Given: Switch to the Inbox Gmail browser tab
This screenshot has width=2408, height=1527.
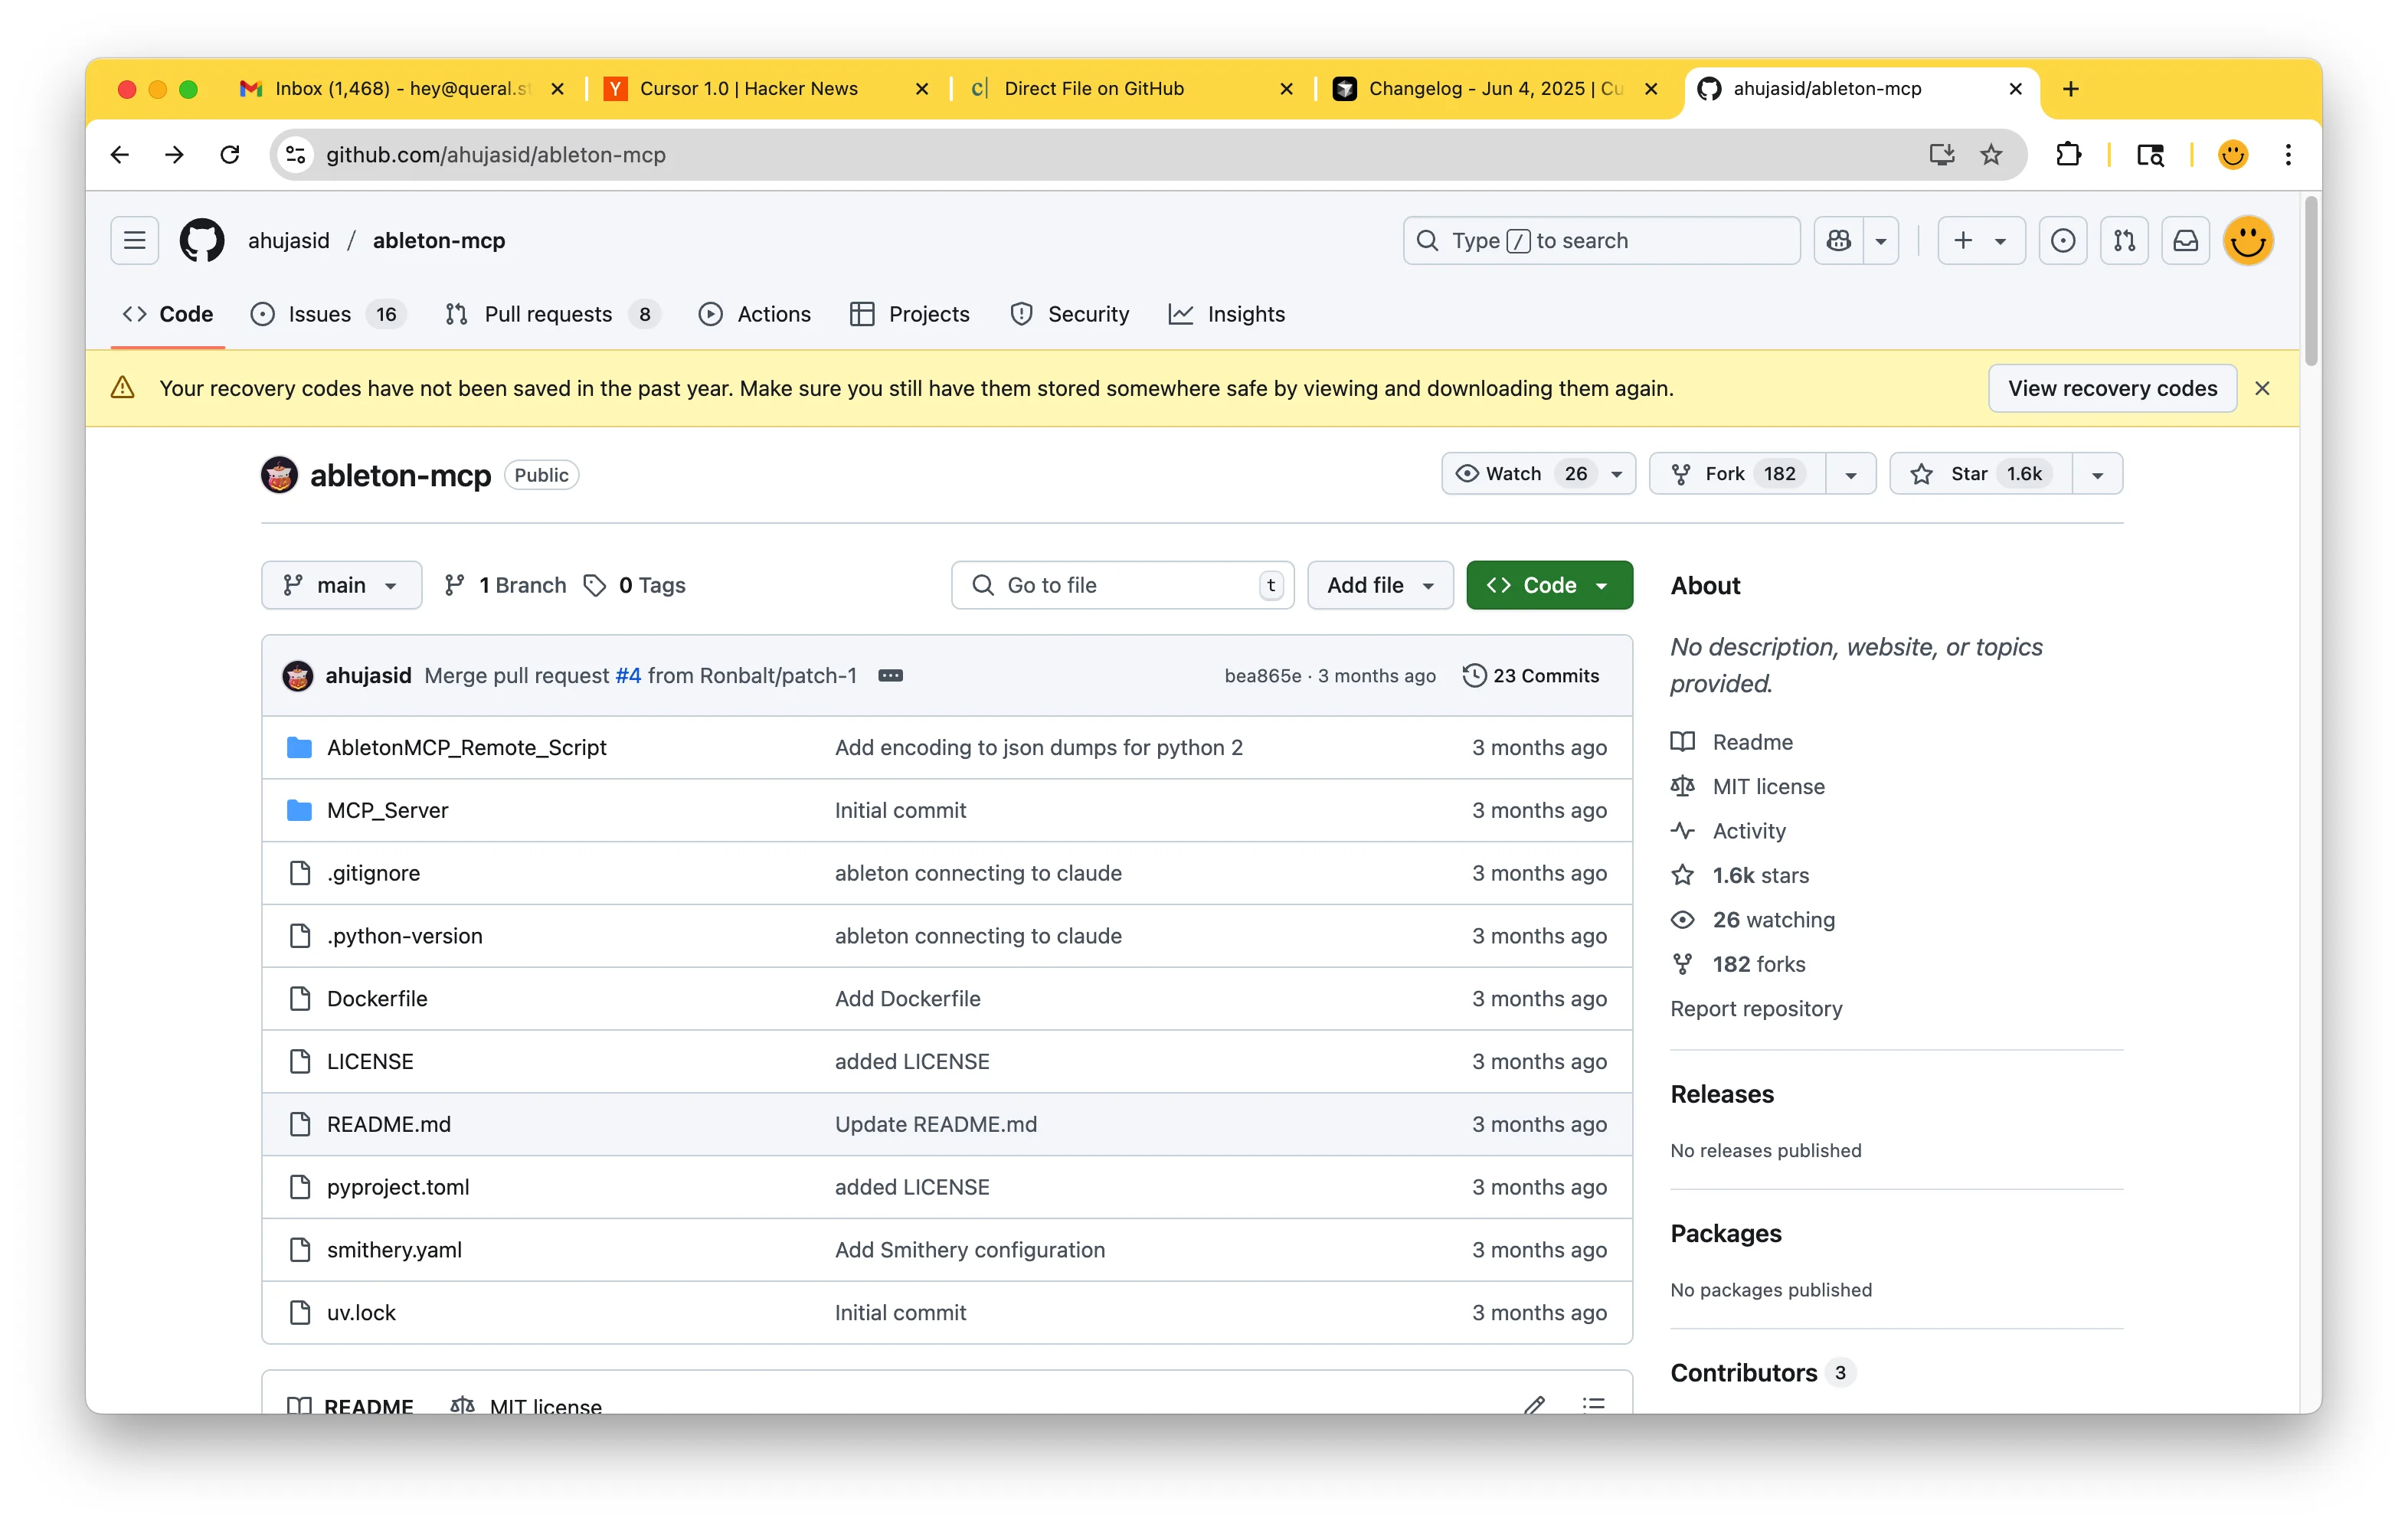Looking at the screenshot, I should point(402,88).
